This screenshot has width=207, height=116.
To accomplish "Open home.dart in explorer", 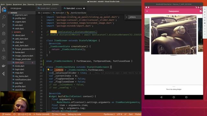I will pyautogui.click(x=20, y=52).
